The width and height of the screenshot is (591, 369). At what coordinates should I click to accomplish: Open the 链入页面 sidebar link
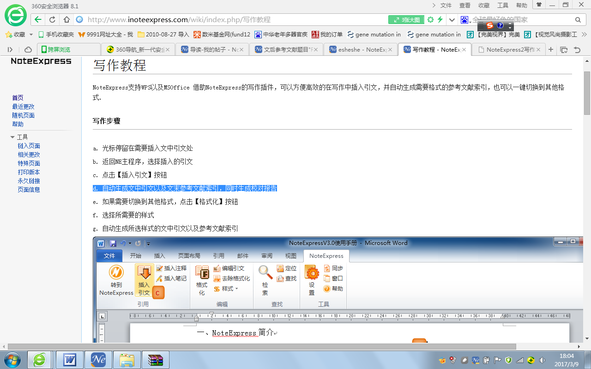click(29, 146)
